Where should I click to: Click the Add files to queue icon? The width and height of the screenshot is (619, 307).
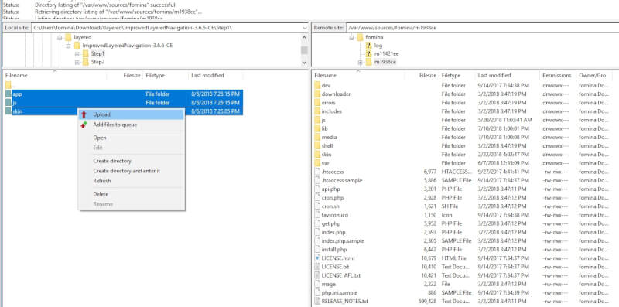tap(84, 125)
